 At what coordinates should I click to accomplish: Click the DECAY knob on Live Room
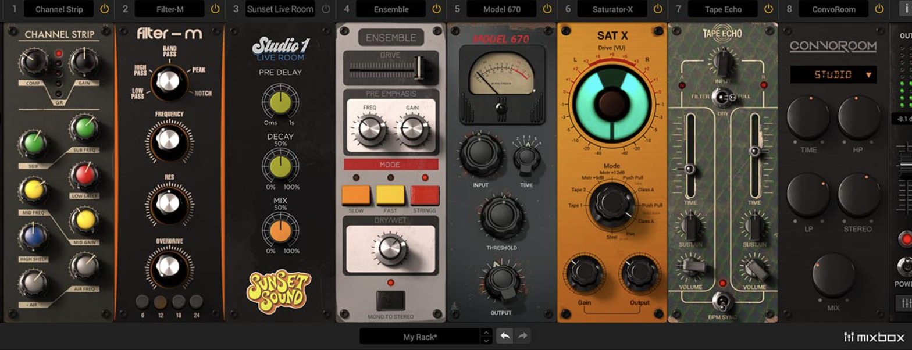pos(280,166)
